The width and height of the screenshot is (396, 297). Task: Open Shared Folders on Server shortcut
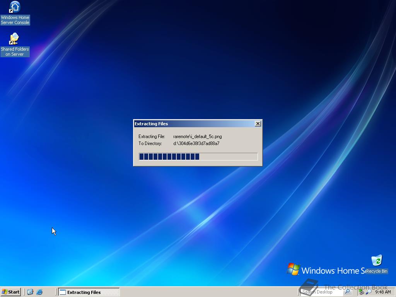click(x=15, y=45)
